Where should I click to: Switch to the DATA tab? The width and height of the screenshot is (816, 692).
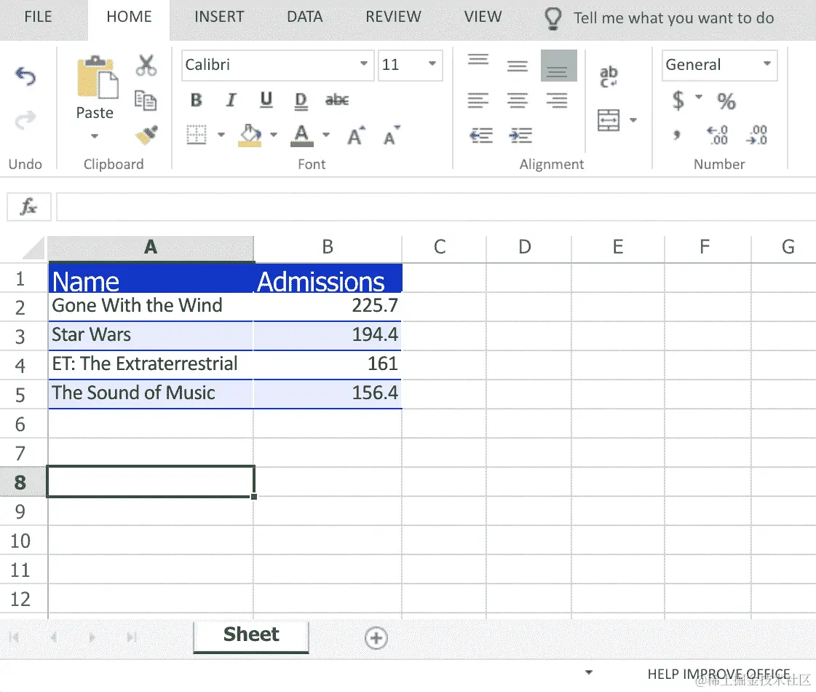[x=305, y=17]
